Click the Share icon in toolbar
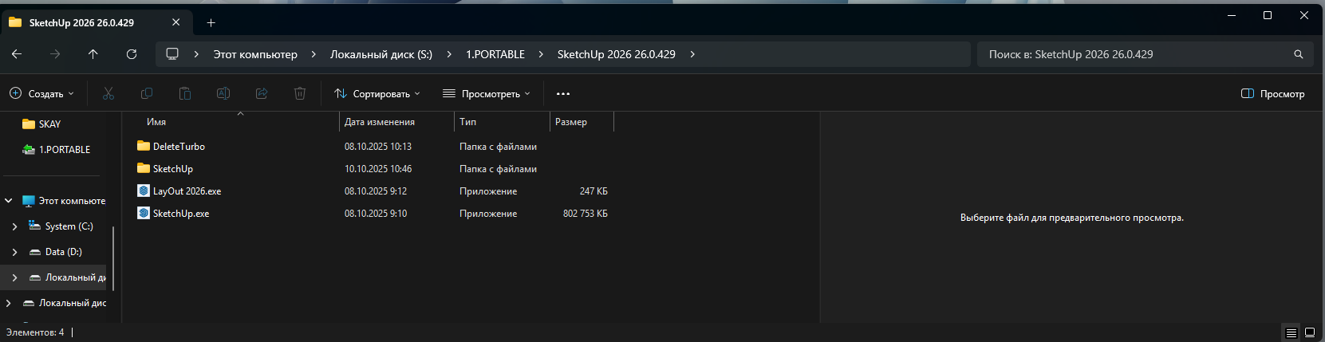 point(262,93)
